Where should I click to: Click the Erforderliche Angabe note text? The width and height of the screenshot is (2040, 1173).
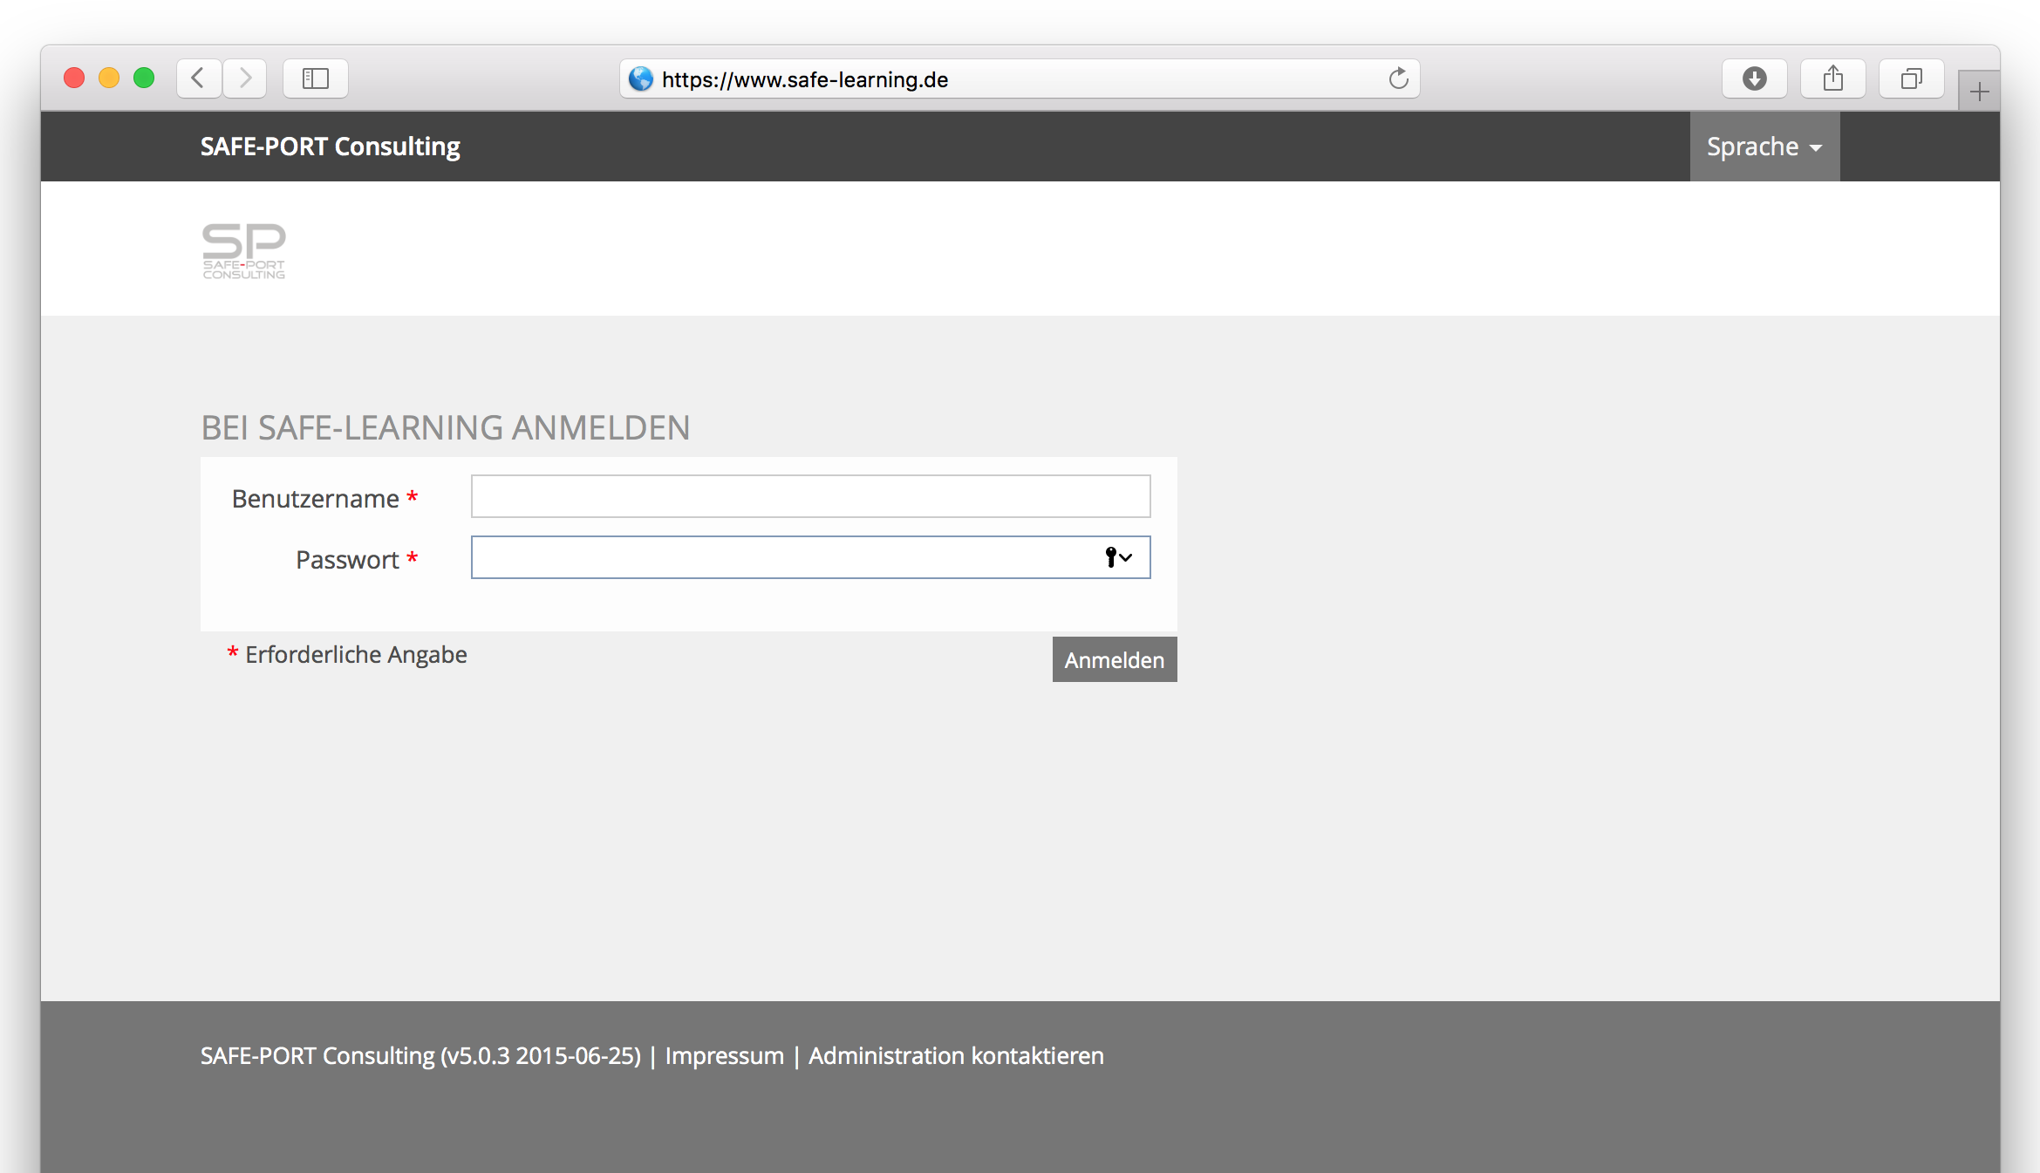(x=356, y=655)
